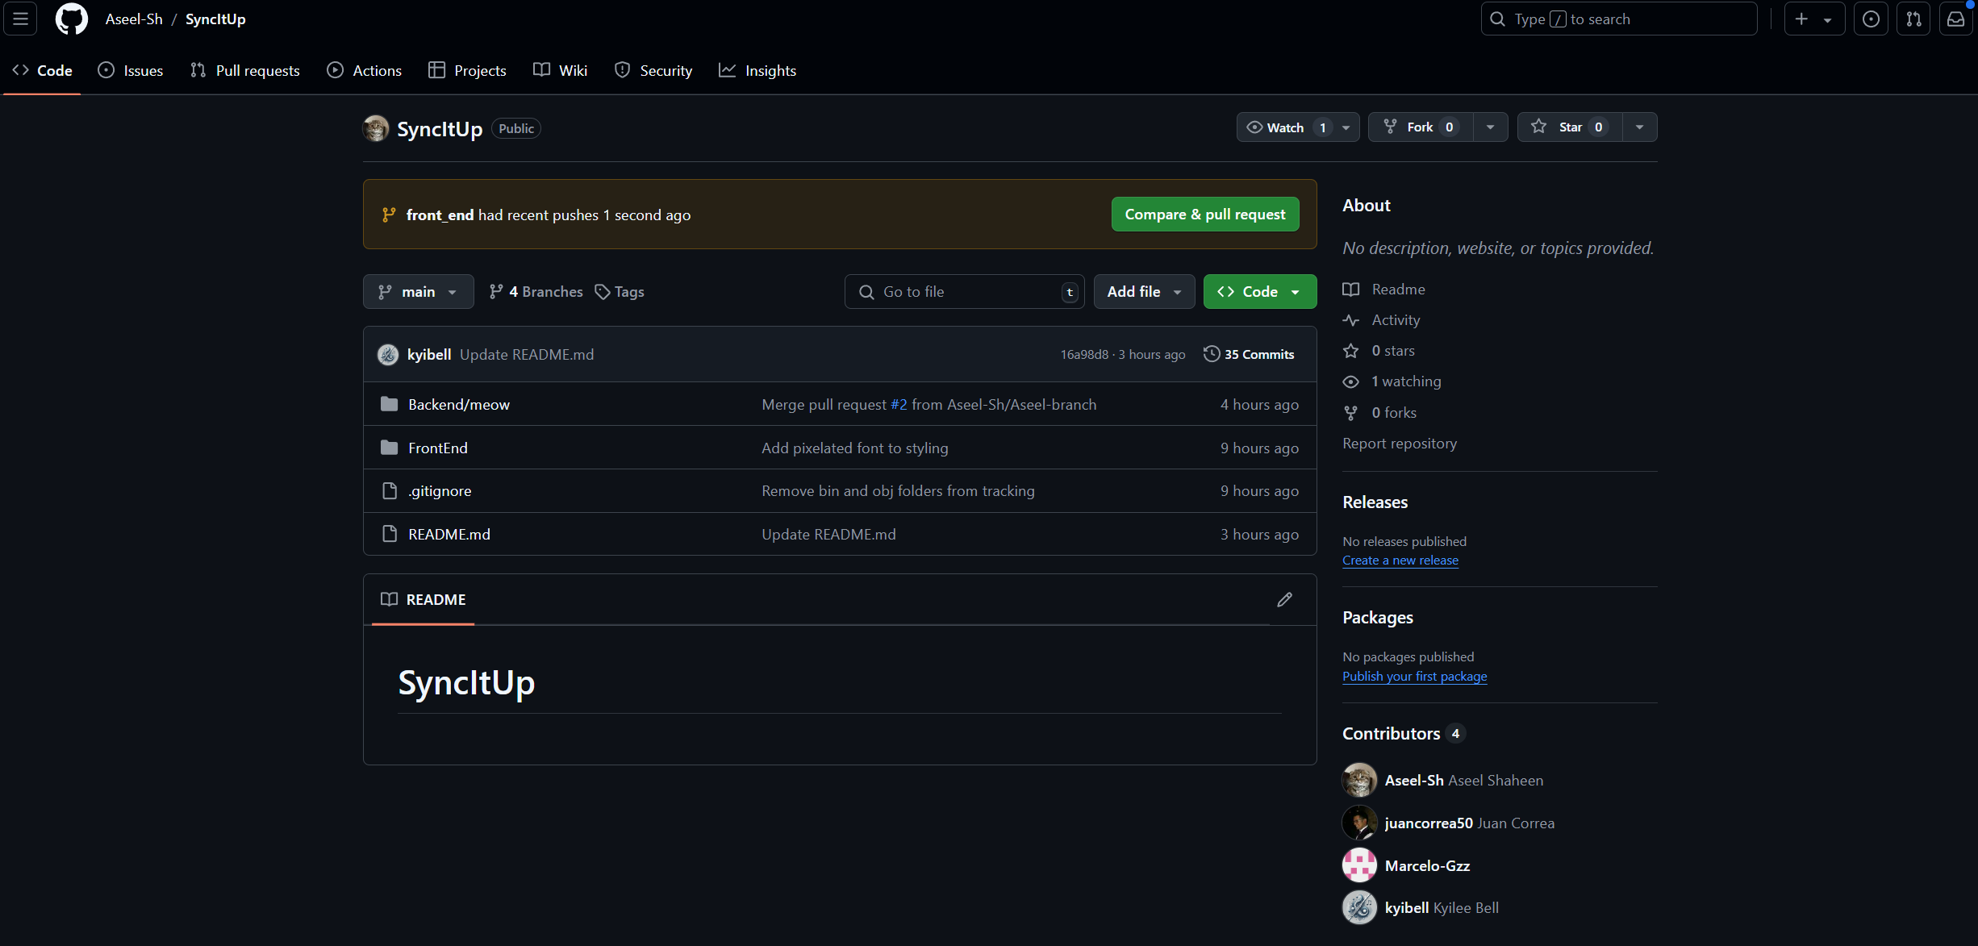Click Compare & pull request button
Viewport: 1978px width, 946px height.
pos(1204,215)
